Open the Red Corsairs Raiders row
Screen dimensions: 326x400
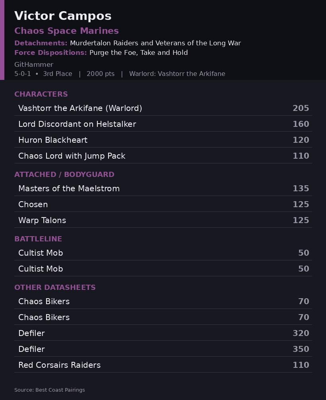163,365
